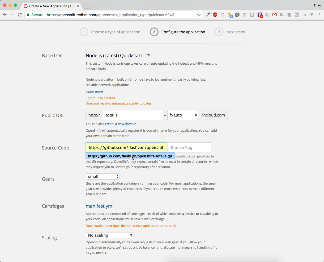Click the 'Gears' label

click(48, 179)
